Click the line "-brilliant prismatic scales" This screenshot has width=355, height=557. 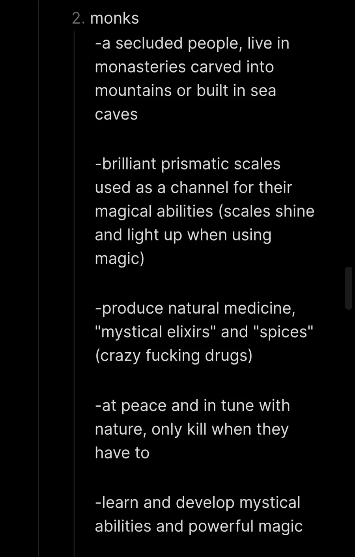(x=188, y=164)
